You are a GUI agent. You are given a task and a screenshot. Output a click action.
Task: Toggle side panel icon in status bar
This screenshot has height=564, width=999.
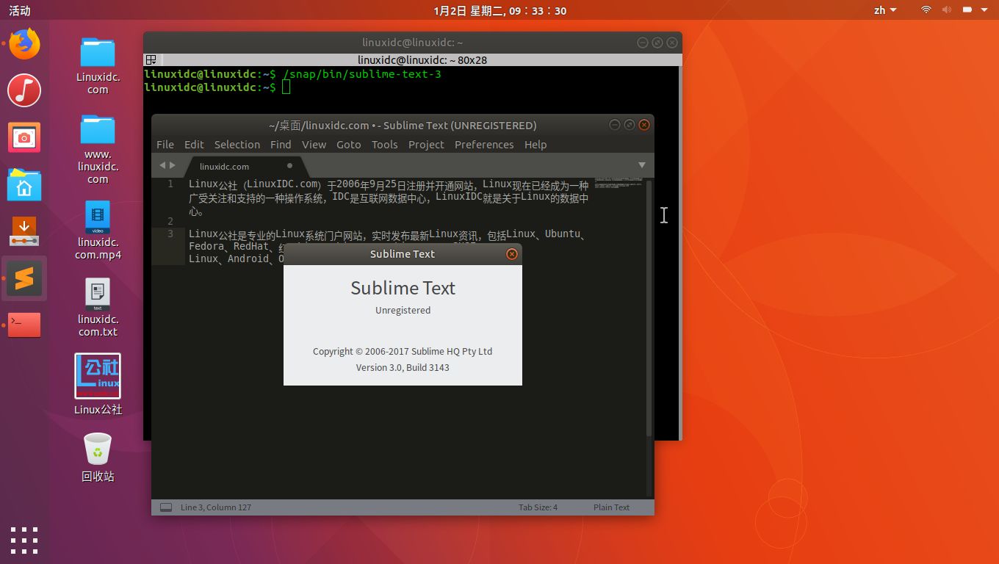[166, 507]
